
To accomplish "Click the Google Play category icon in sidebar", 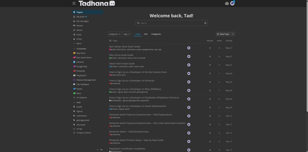I will 74,67.
